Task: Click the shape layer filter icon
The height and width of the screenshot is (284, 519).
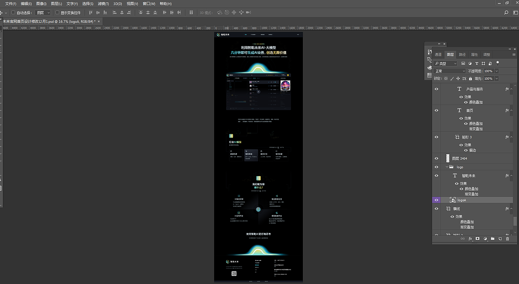Action: pos(483,63)
